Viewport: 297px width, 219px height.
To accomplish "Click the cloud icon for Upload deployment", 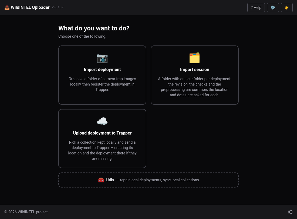I will (102, 121).
